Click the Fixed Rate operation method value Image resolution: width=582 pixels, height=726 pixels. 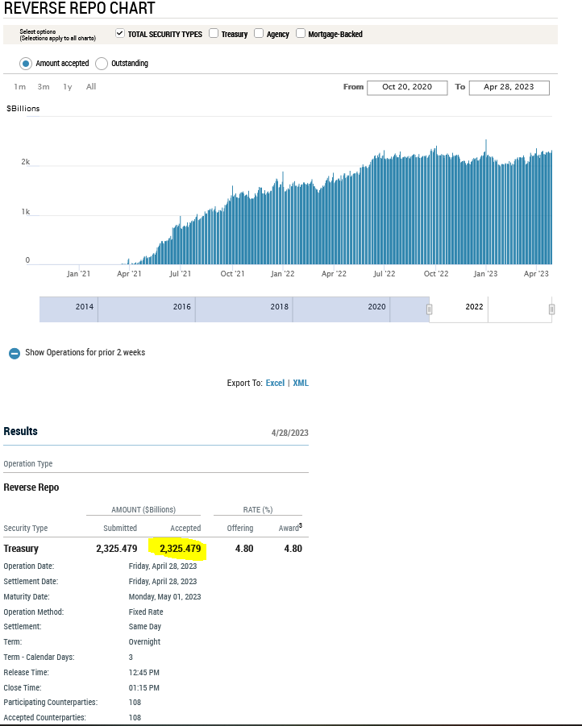pos(146,612)
